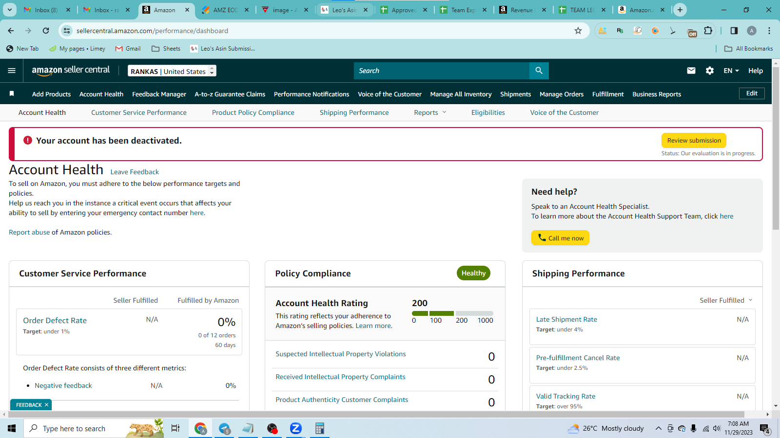The height and width of the screenshot is (438, 780).
Task: Open Help in the header
Action: (756, 71)
